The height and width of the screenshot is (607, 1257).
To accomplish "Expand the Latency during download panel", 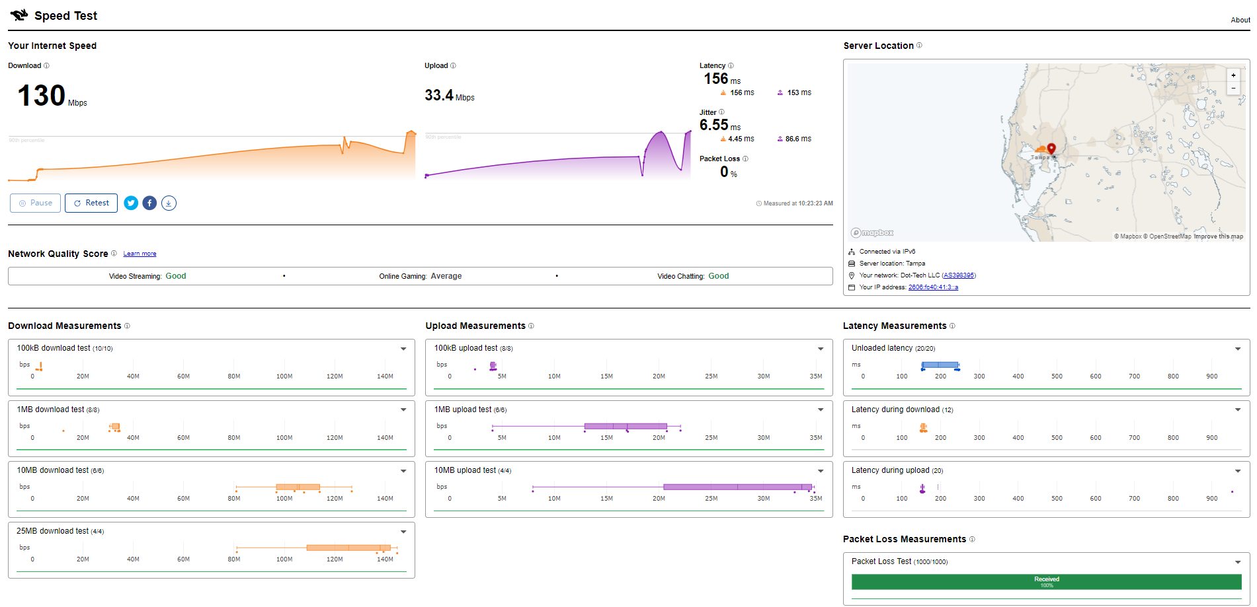I will pyautogui.click(x=1238, y=410).
